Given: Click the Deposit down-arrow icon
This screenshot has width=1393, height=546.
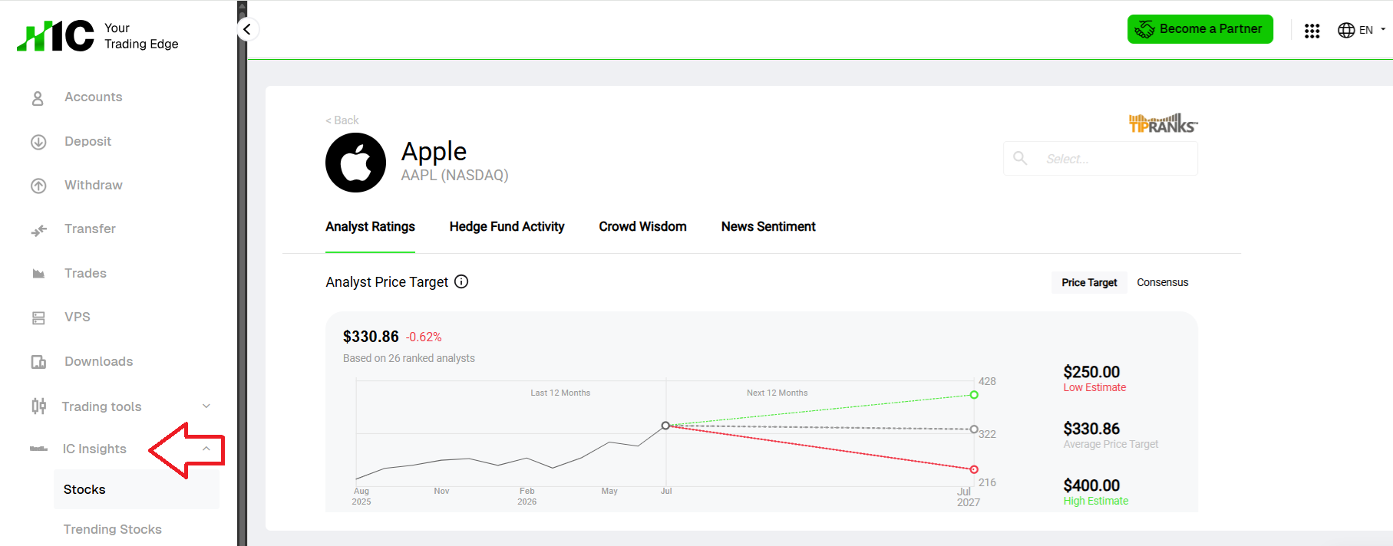Looking at the screenshot, I should (x=38, y=142).
